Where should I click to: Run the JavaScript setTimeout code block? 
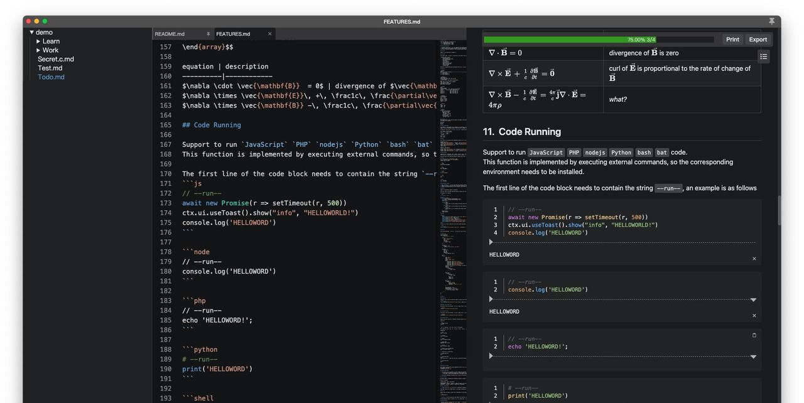click(x=491, y=242)
